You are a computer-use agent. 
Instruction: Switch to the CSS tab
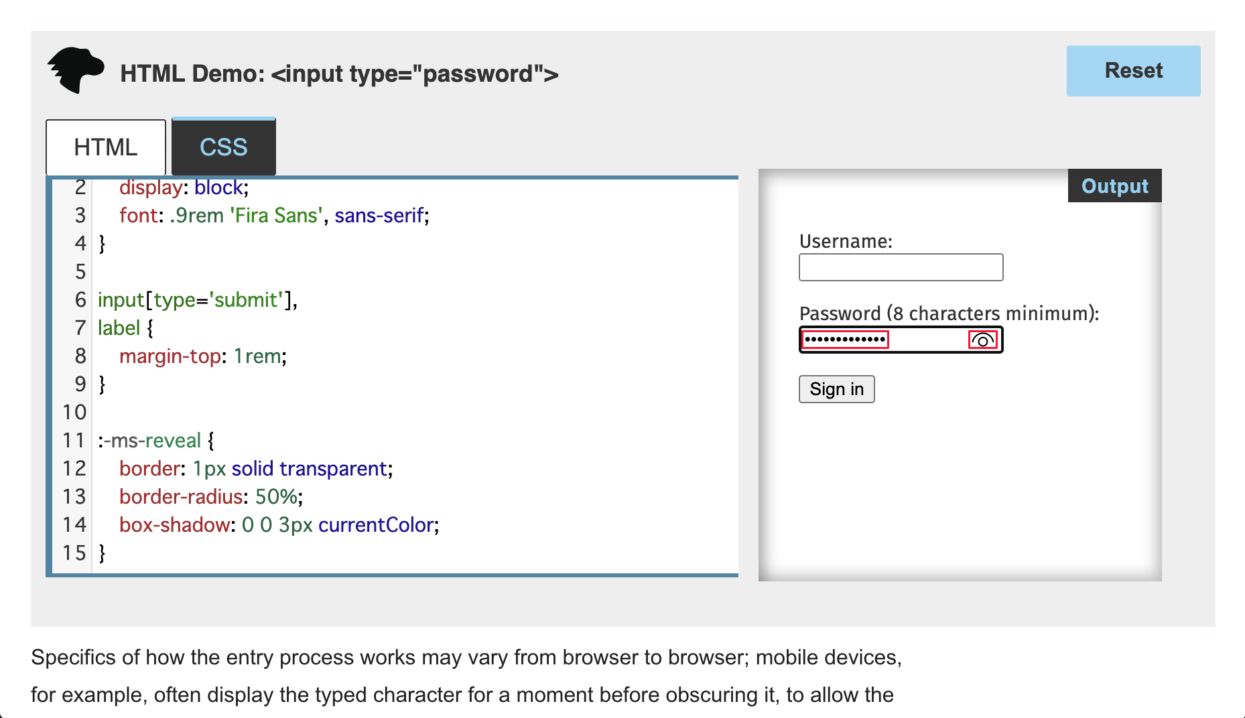(223, 146)
